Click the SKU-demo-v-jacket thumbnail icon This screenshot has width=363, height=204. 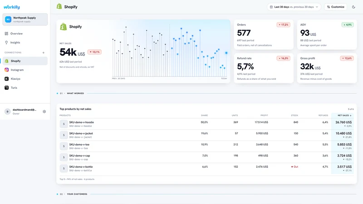coord(64,135)
